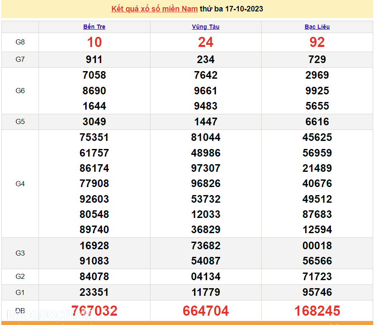Image resolution: width=374 pixels, height=325 pixels.
Task: Open the Vũng Tàu province results link
Action: click(x=206, y=26)
